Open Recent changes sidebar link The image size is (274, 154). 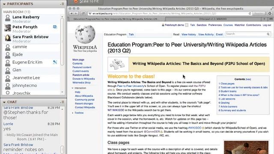point(84,104)
